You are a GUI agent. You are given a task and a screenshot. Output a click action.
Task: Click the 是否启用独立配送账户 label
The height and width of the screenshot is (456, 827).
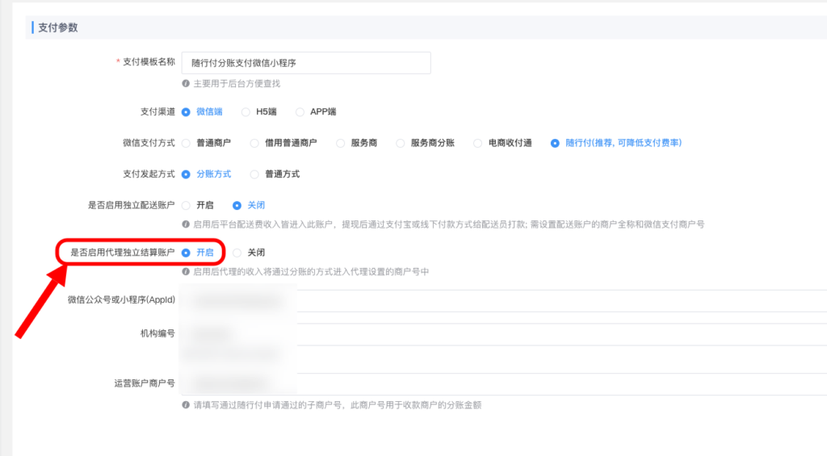132,205
